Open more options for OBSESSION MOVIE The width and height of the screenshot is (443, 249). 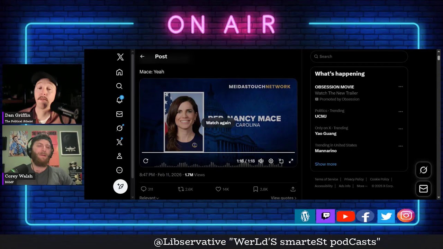coord(400,86)
